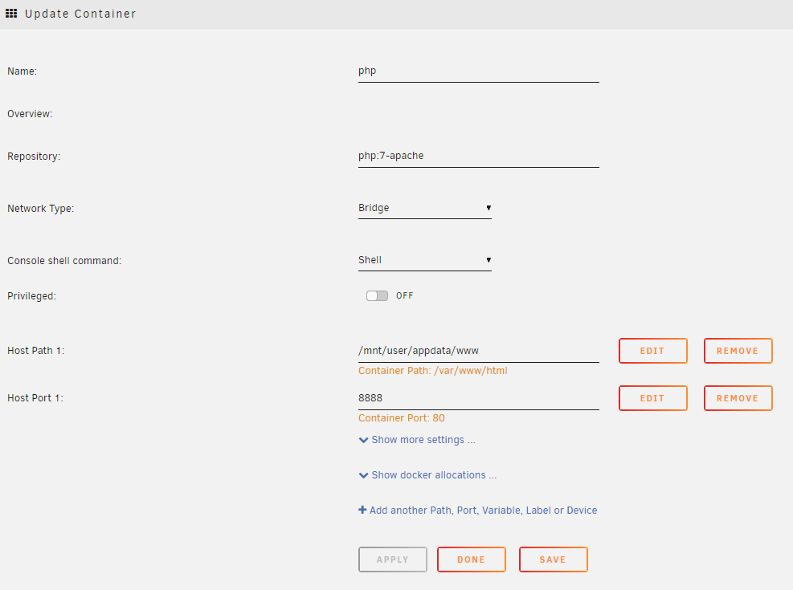Click the 'Repository:' label
The height and width of the screenshot is (590, 793).
point(34,157)
